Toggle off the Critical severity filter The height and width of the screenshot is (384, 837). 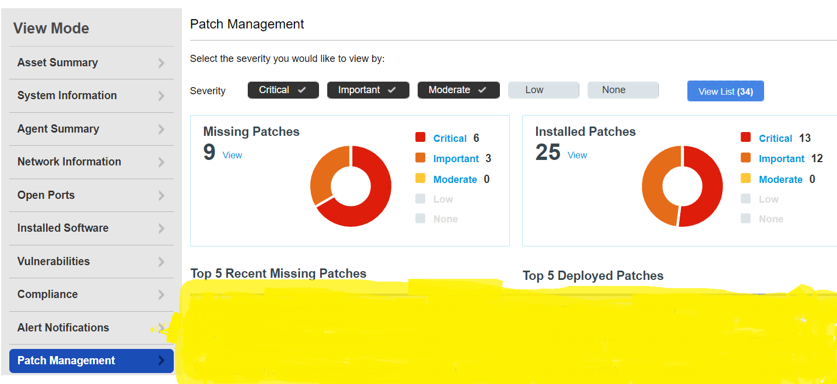point(283,90)
